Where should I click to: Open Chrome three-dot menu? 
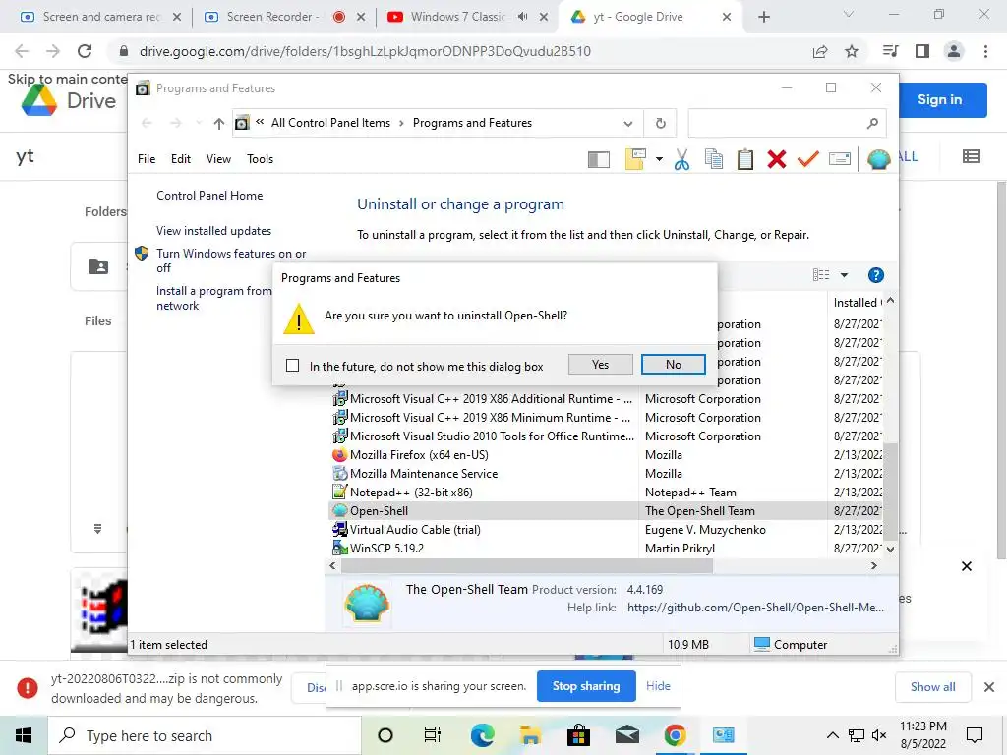985,51
